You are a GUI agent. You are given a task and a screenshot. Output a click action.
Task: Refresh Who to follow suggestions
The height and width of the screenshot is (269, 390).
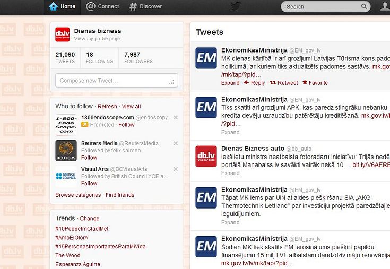pos(107,107)
